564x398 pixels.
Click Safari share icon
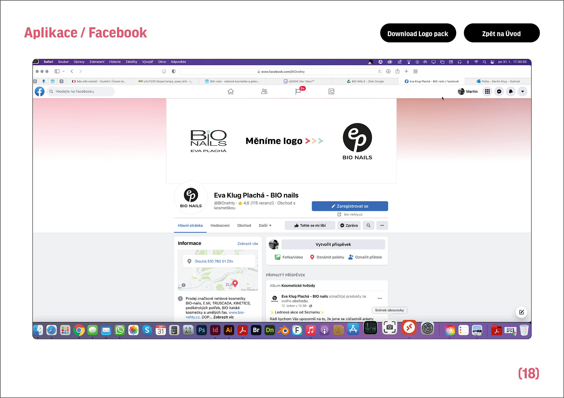click(397, 71)
